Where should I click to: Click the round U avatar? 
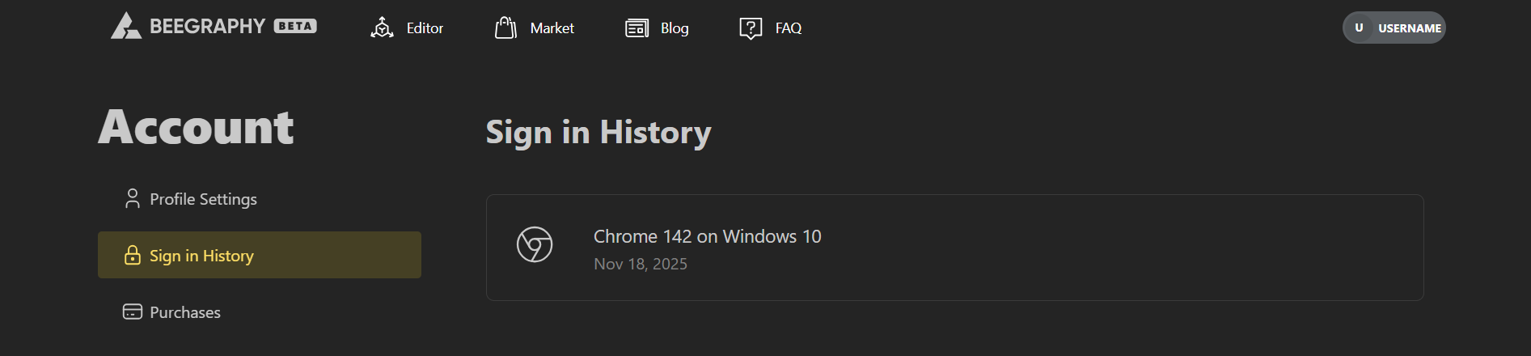pos(1359,28)
